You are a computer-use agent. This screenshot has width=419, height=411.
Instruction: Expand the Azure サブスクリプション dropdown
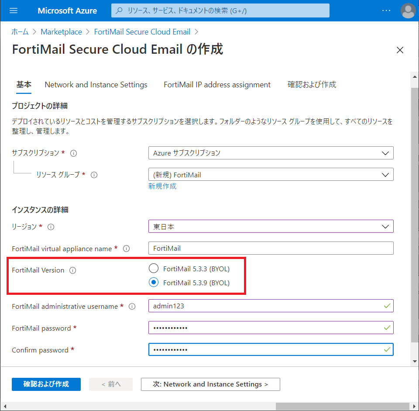tap(271, 153)
